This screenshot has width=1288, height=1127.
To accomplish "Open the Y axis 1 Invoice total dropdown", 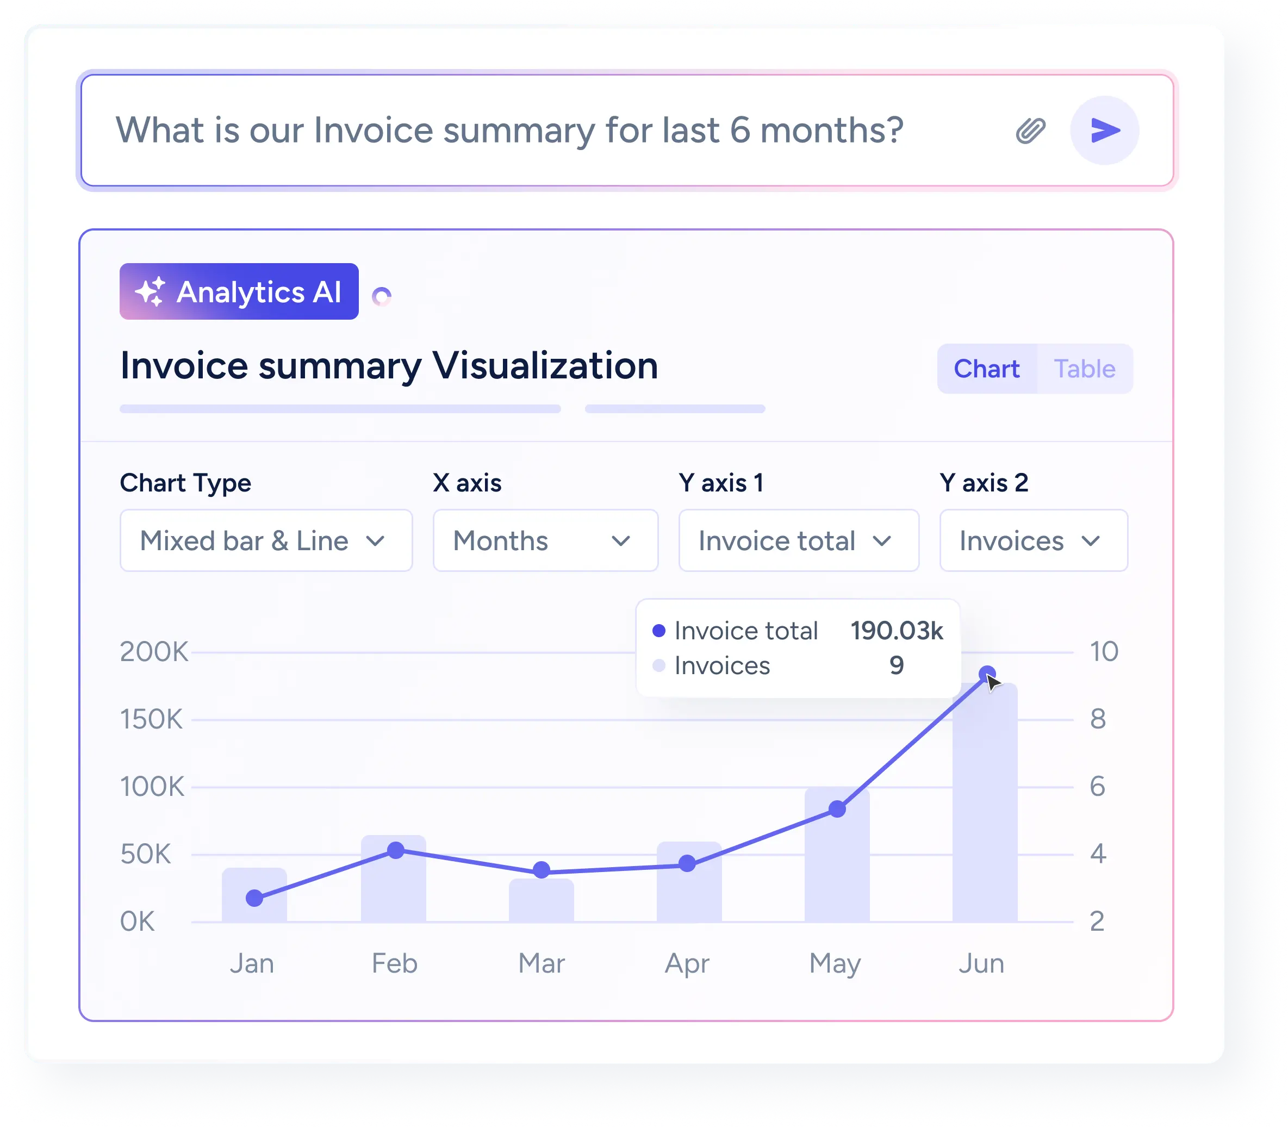I will [x=799, y=540].
